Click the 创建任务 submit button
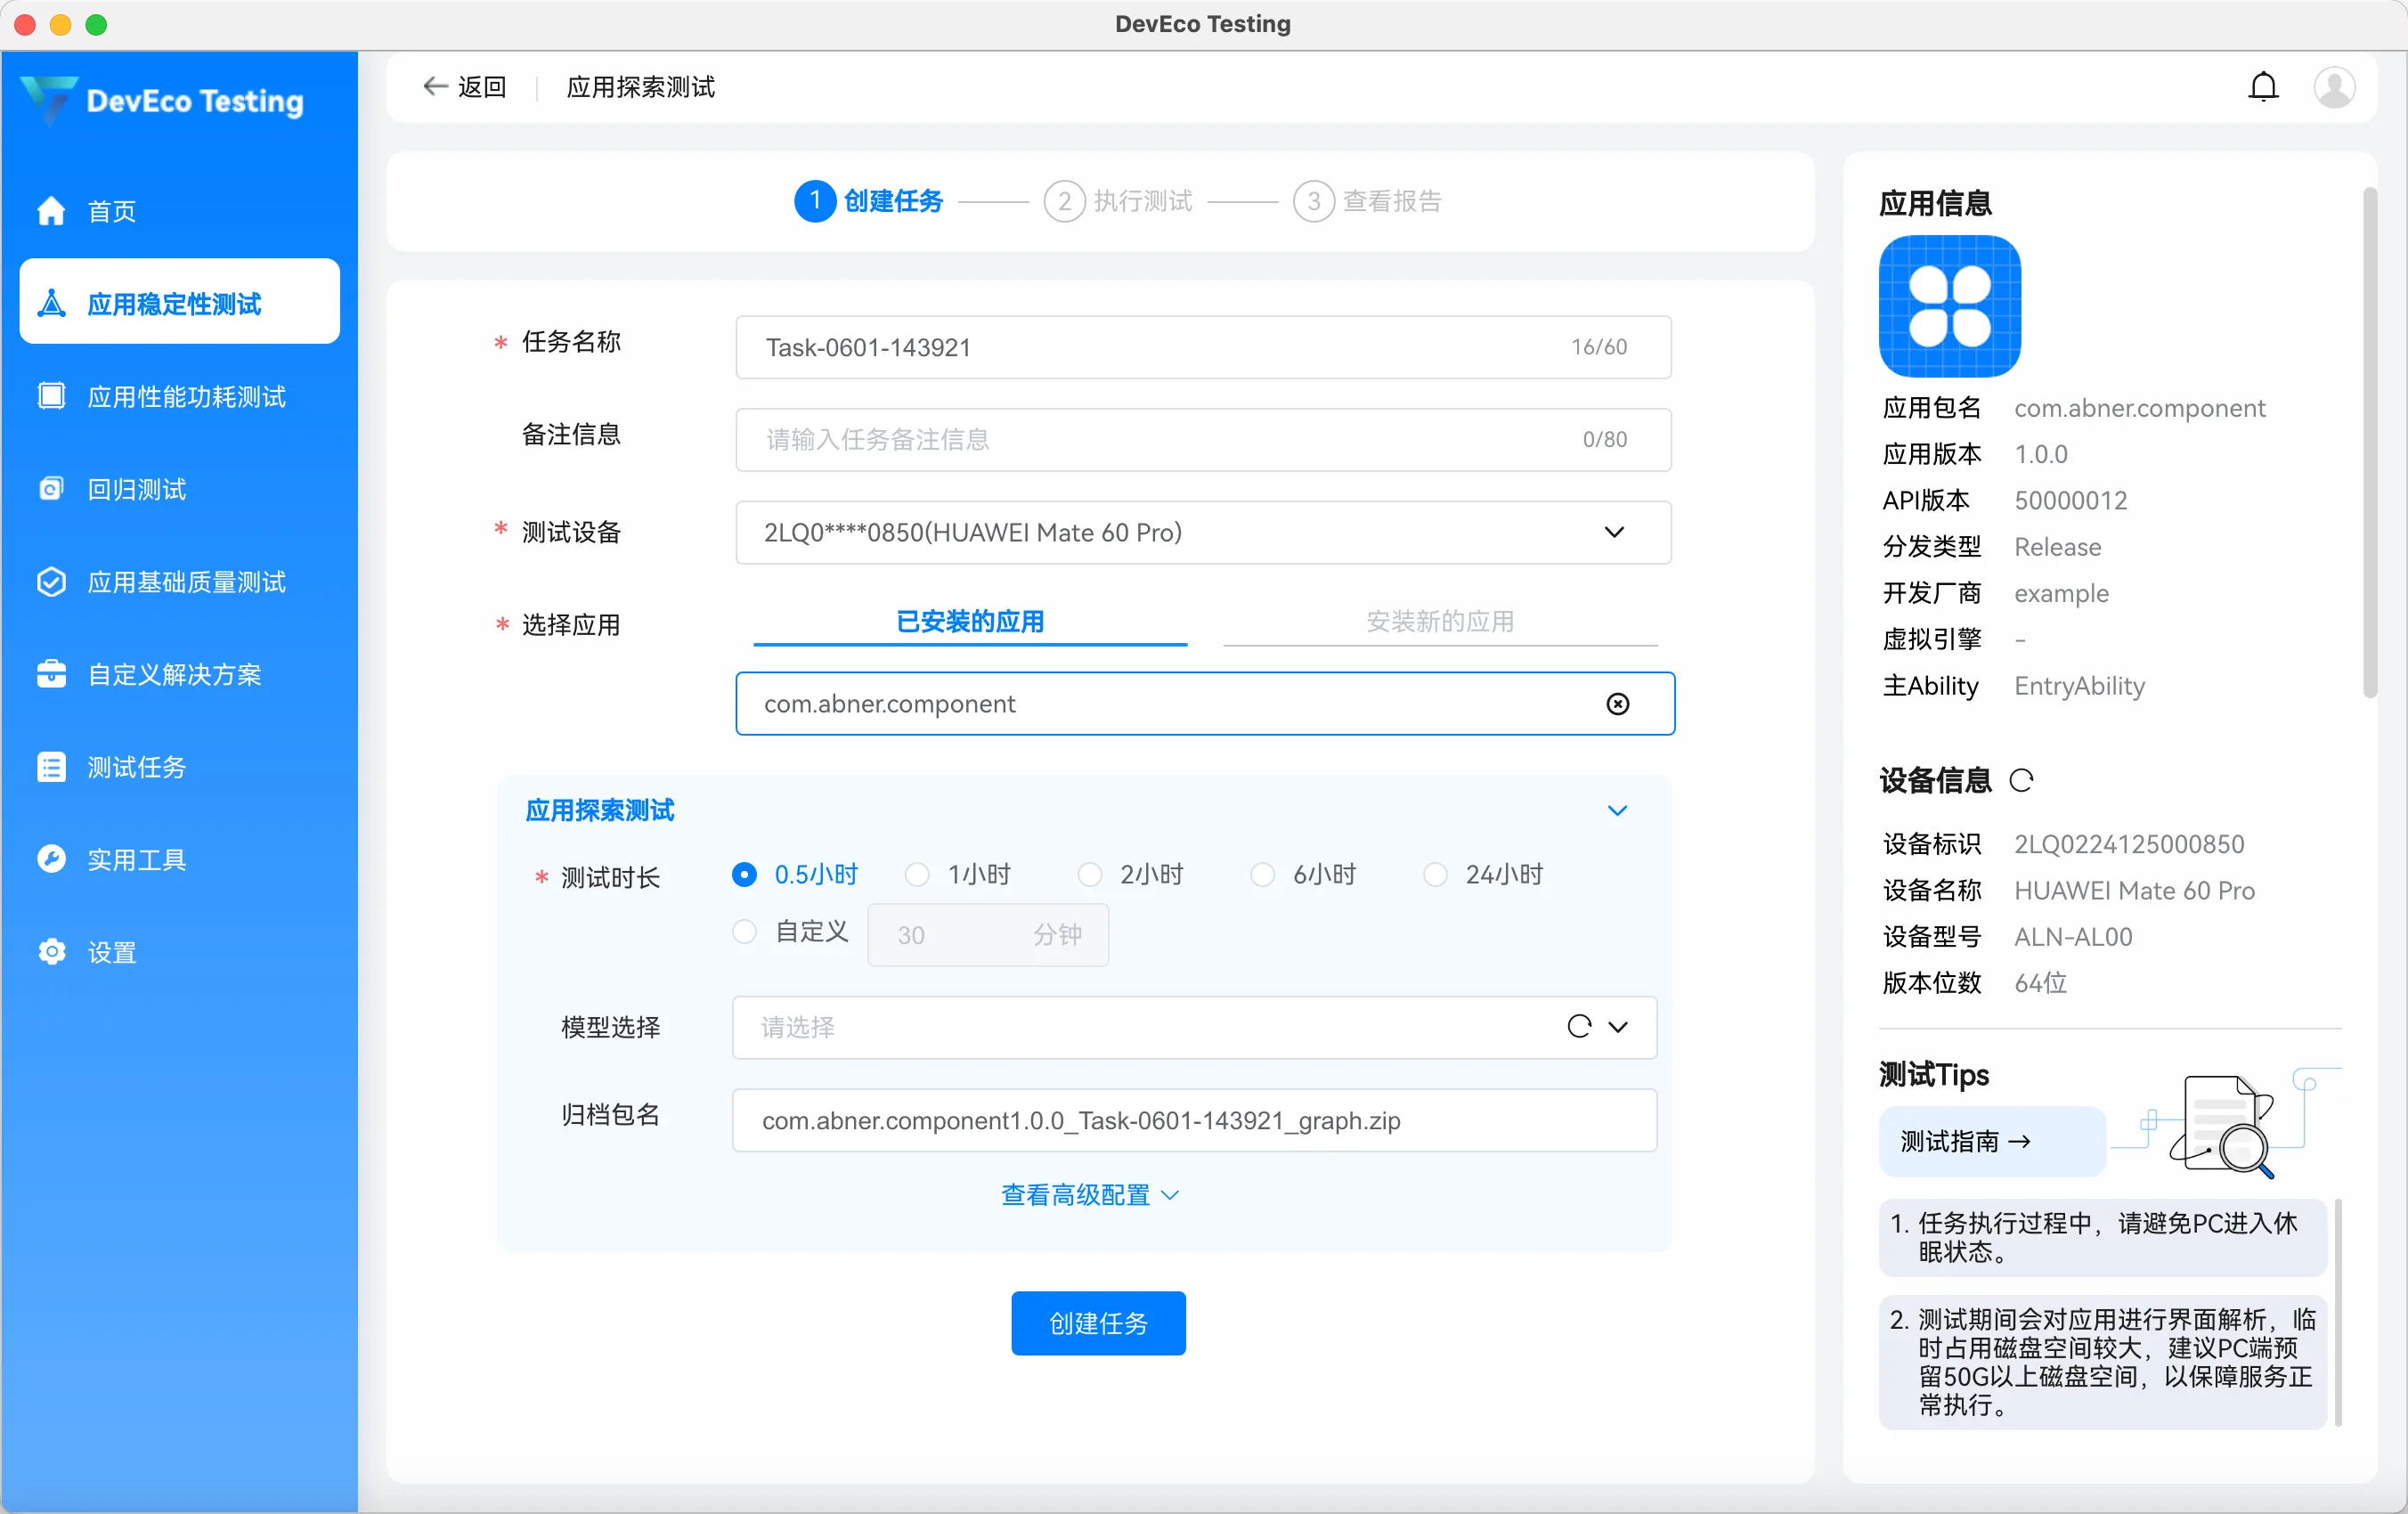The image size is (2408, 1514). point(1097,1323)
